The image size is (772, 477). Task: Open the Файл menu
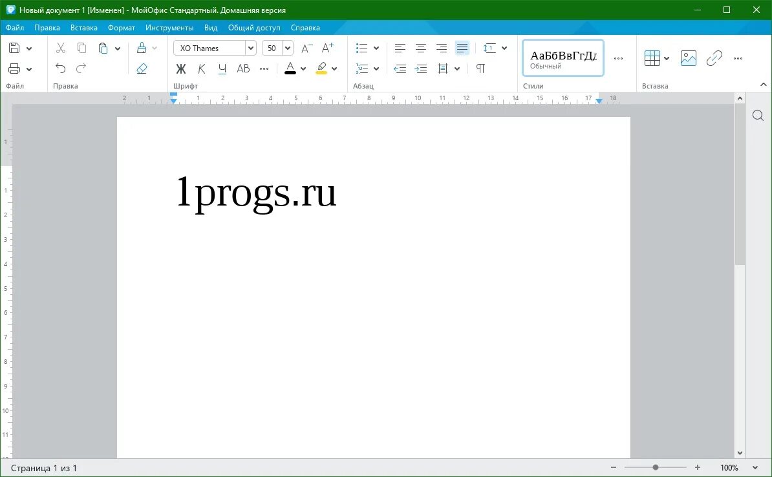click(15, 28)
